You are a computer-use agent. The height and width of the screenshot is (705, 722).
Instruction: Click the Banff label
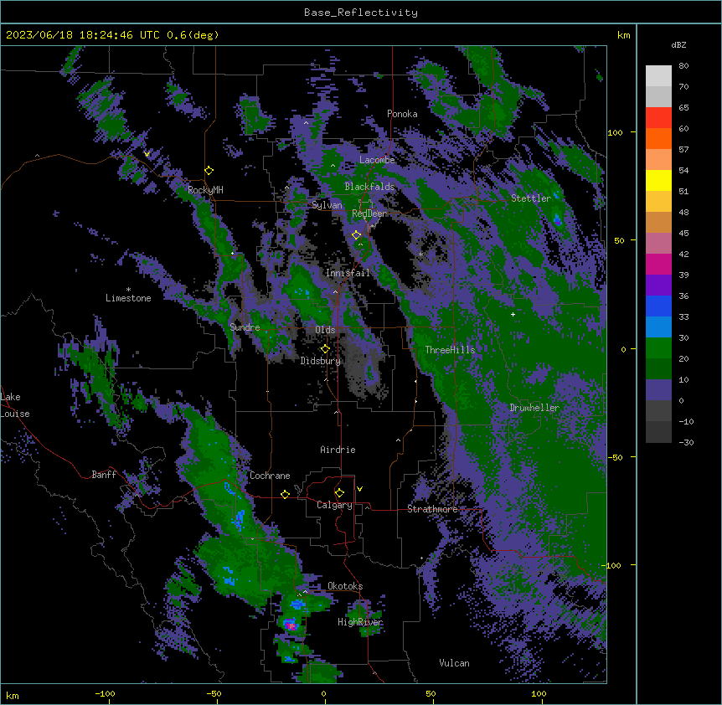[104, 475]
